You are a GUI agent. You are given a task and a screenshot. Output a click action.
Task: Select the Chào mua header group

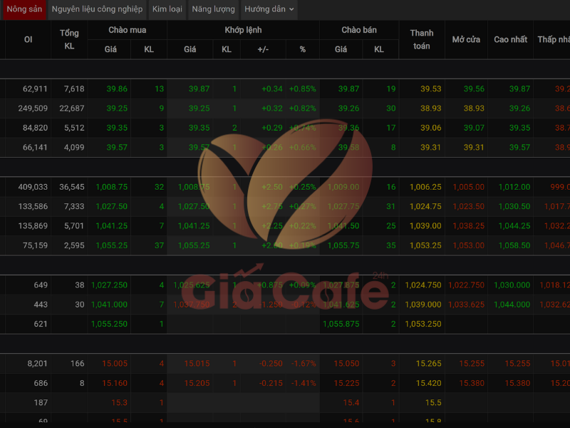pyautogui.click(x=127, y=30)
